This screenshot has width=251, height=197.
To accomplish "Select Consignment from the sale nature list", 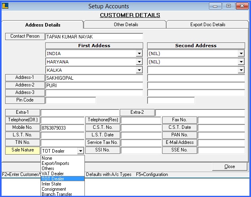I will 54,189.
